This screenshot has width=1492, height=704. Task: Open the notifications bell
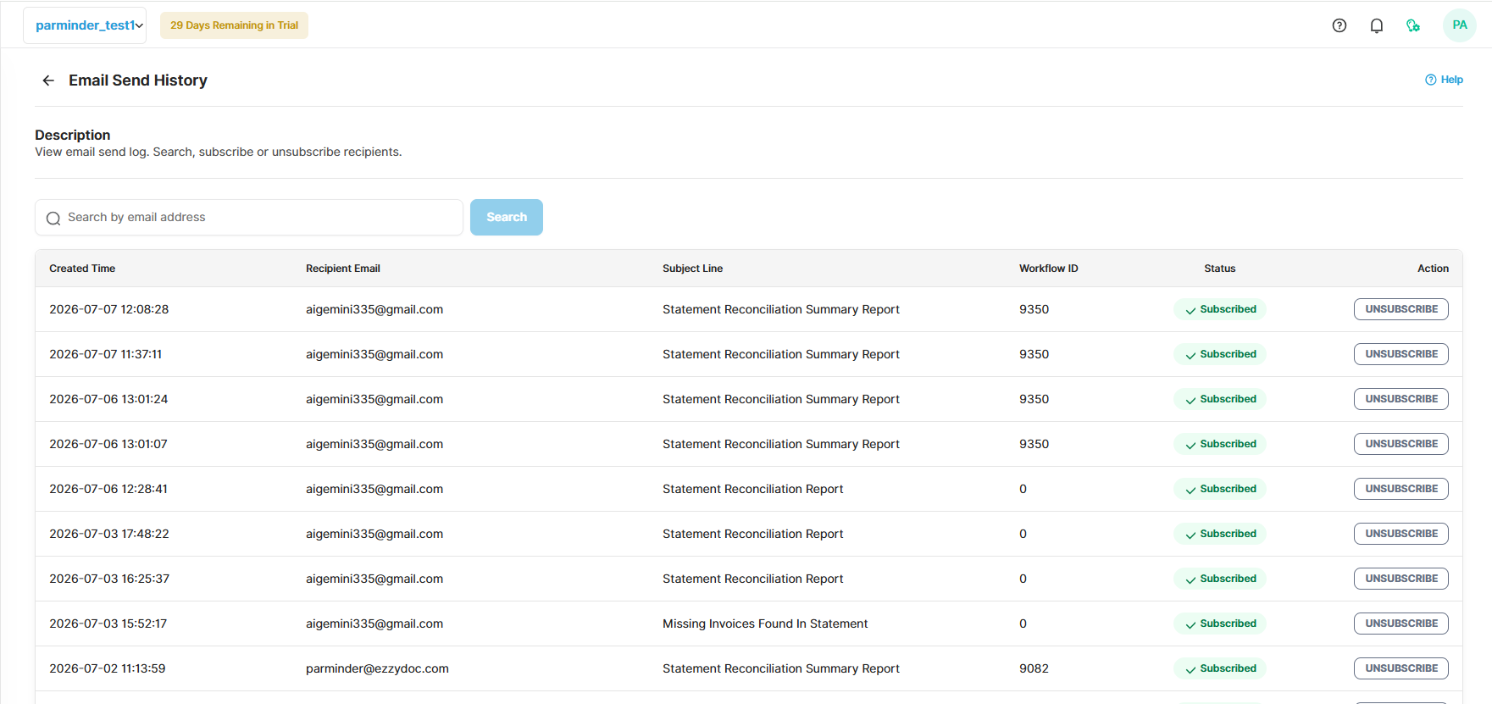1377,25
